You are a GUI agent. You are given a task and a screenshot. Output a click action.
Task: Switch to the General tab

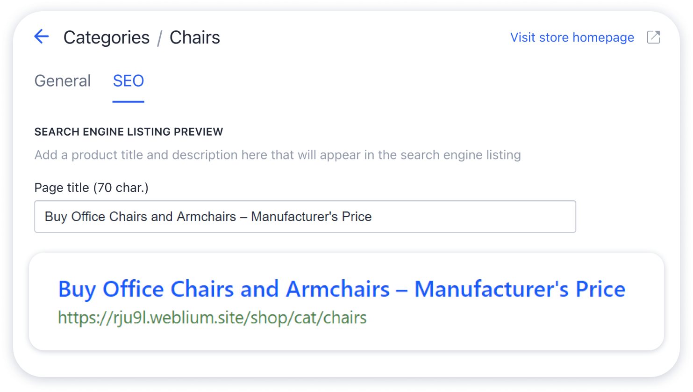tap(63, 81)
